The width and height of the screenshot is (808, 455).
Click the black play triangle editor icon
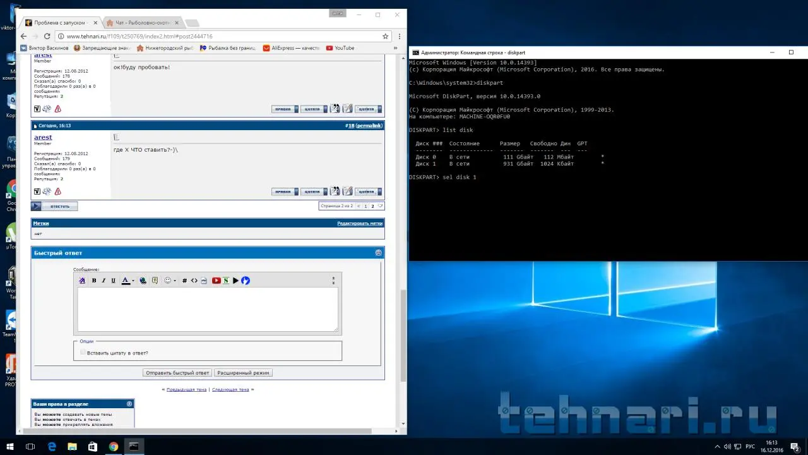click(x=235, y=281)
